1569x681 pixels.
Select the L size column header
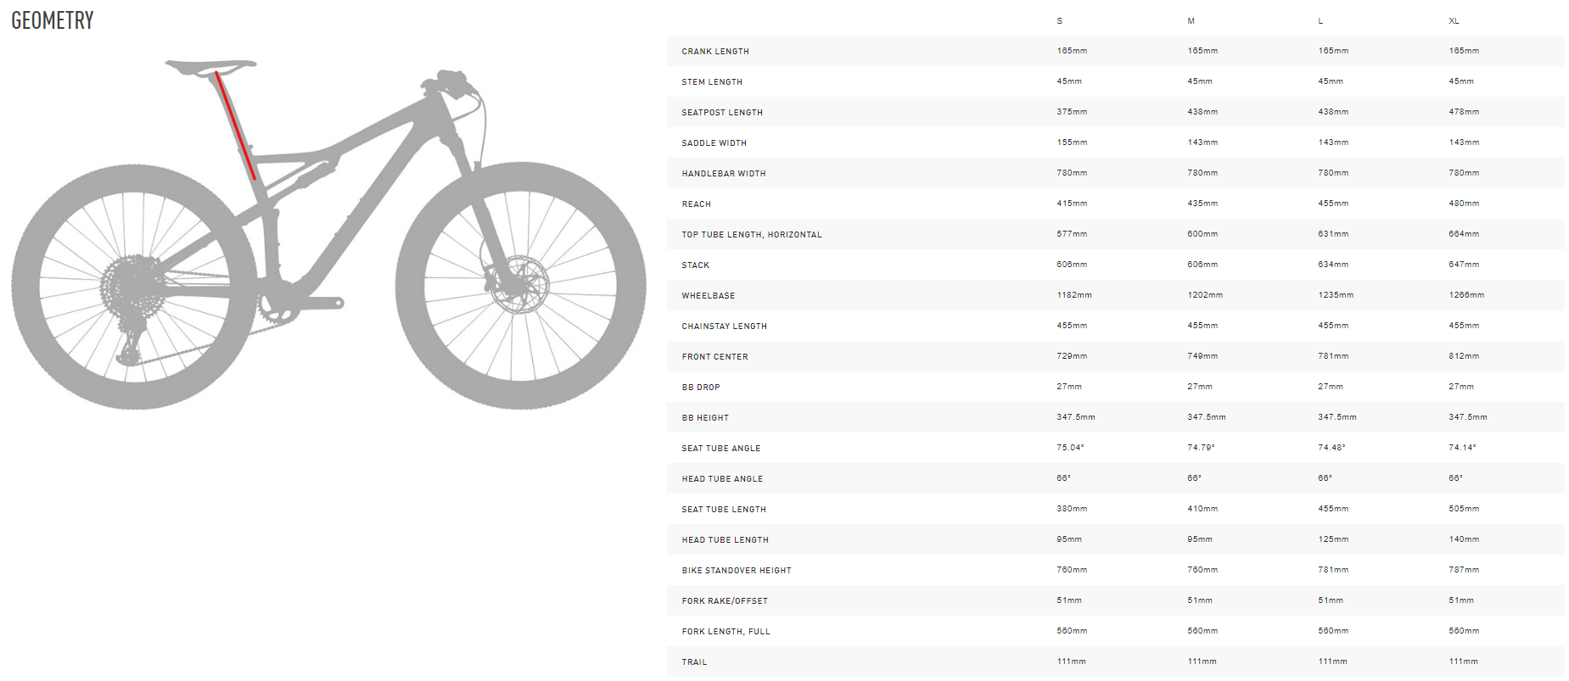coord(1320,21)
